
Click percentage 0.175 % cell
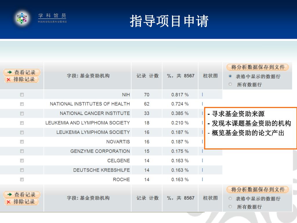[180, 151]
